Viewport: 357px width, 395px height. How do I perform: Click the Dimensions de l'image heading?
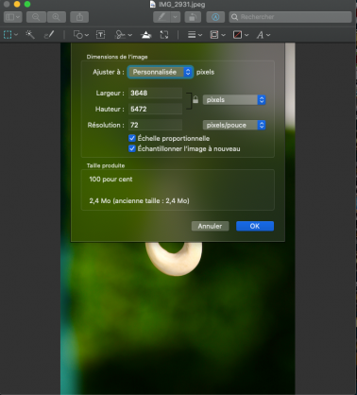coord(117,57)
